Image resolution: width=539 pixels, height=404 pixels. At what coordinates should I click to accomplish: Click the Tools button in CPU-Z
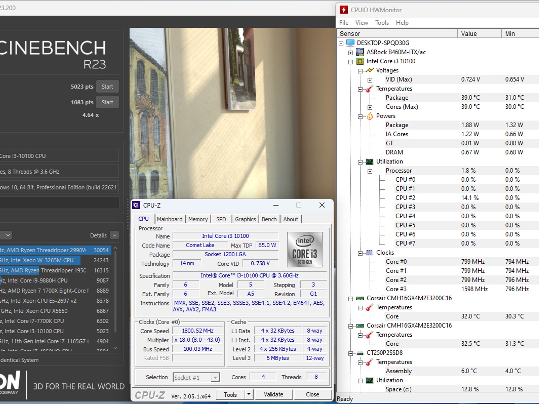click(230, 394)
